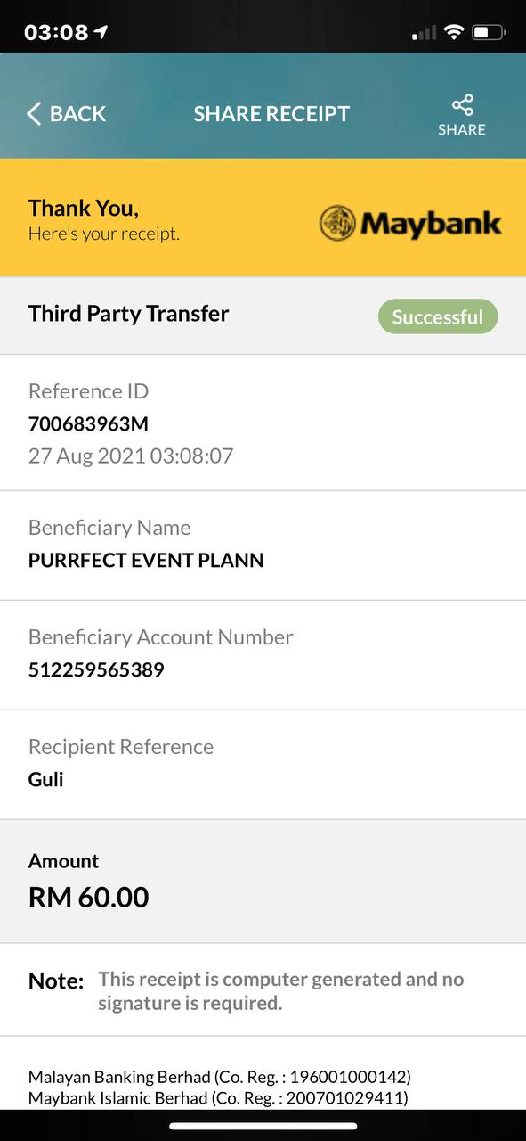This screenshot has width=526, height=1141.
Task: Tap the battery status icon
Action: coord(489,32)
